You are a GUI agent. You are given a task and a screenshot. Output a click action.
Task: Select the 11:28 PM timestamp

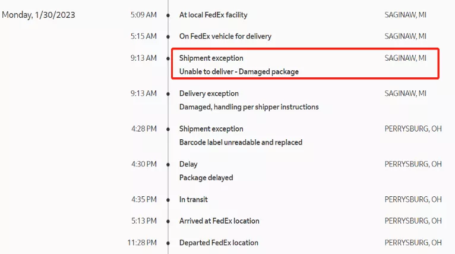[142, 243]
